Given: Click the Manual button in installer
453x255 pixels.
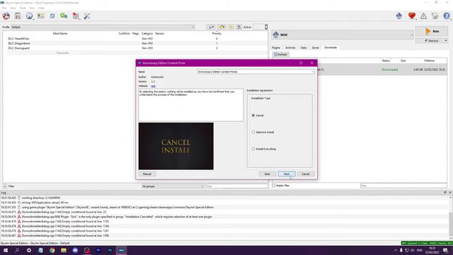Looking at the screenshot, I should click(147, 174).
